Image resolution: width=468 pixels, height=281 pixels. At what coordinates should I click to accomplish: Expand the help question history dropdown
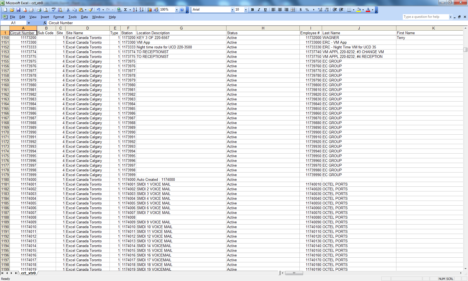pyautogui.click(x=450, y=17)
